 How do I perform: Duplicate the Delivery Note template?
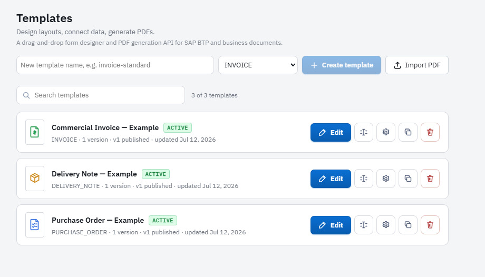(x=408, y=179)
